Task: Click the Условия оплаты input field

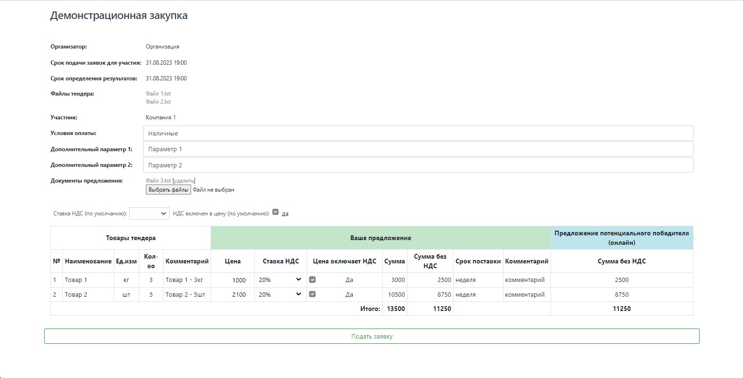Action: point(418,134)
